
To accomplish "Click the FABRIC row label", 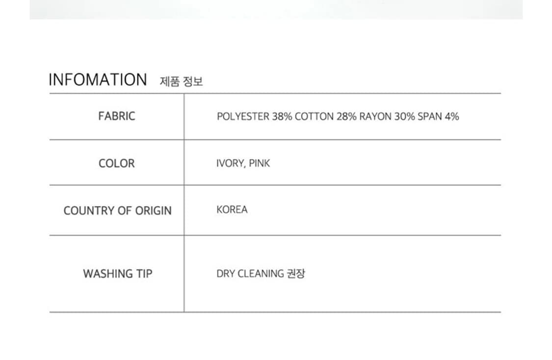I will [x=116, y=116].
